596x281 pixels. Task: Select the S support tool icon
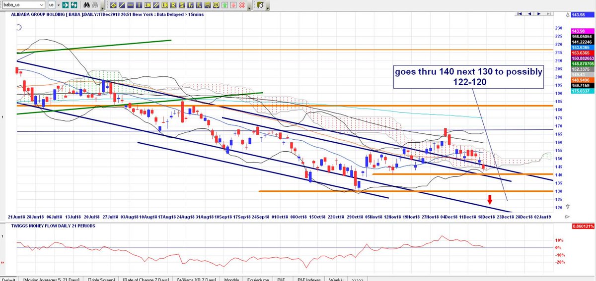click(x=182, y=4)
